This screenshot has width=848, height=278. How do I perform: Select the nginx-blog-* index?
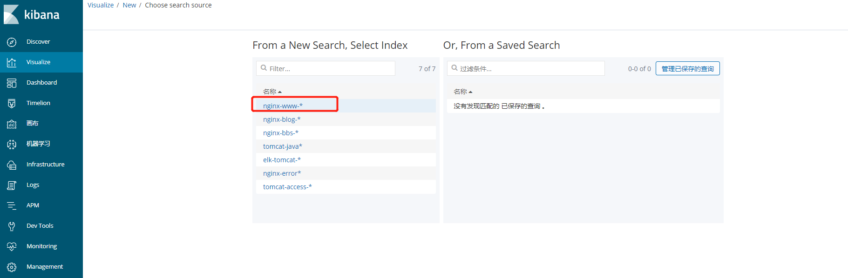[282, 119]
